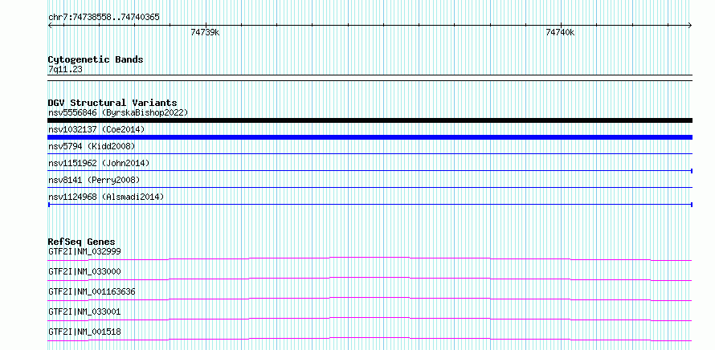Click the 74739k ruler tick label
The height and width of the screenshot is (350, 715).
(205, 32)
